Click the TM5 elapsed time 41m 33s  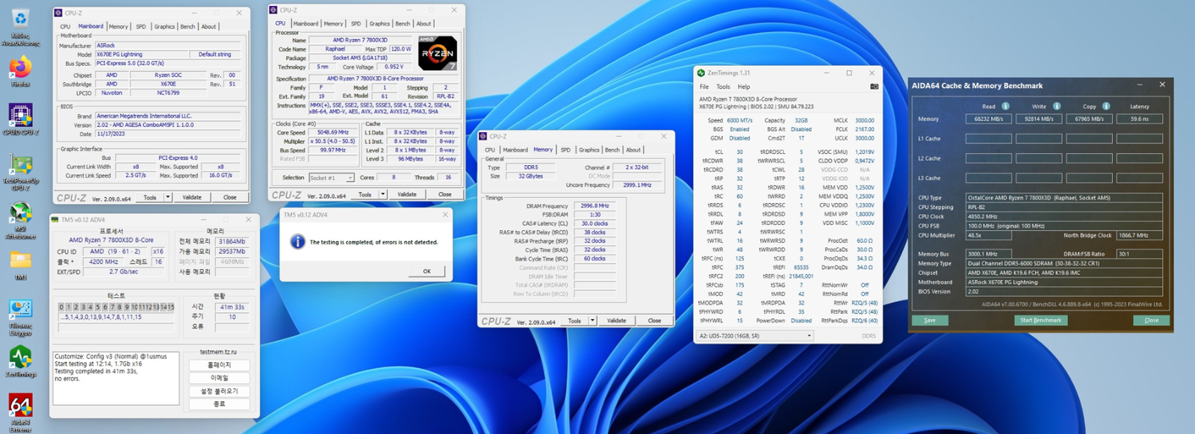click(232, 307)
